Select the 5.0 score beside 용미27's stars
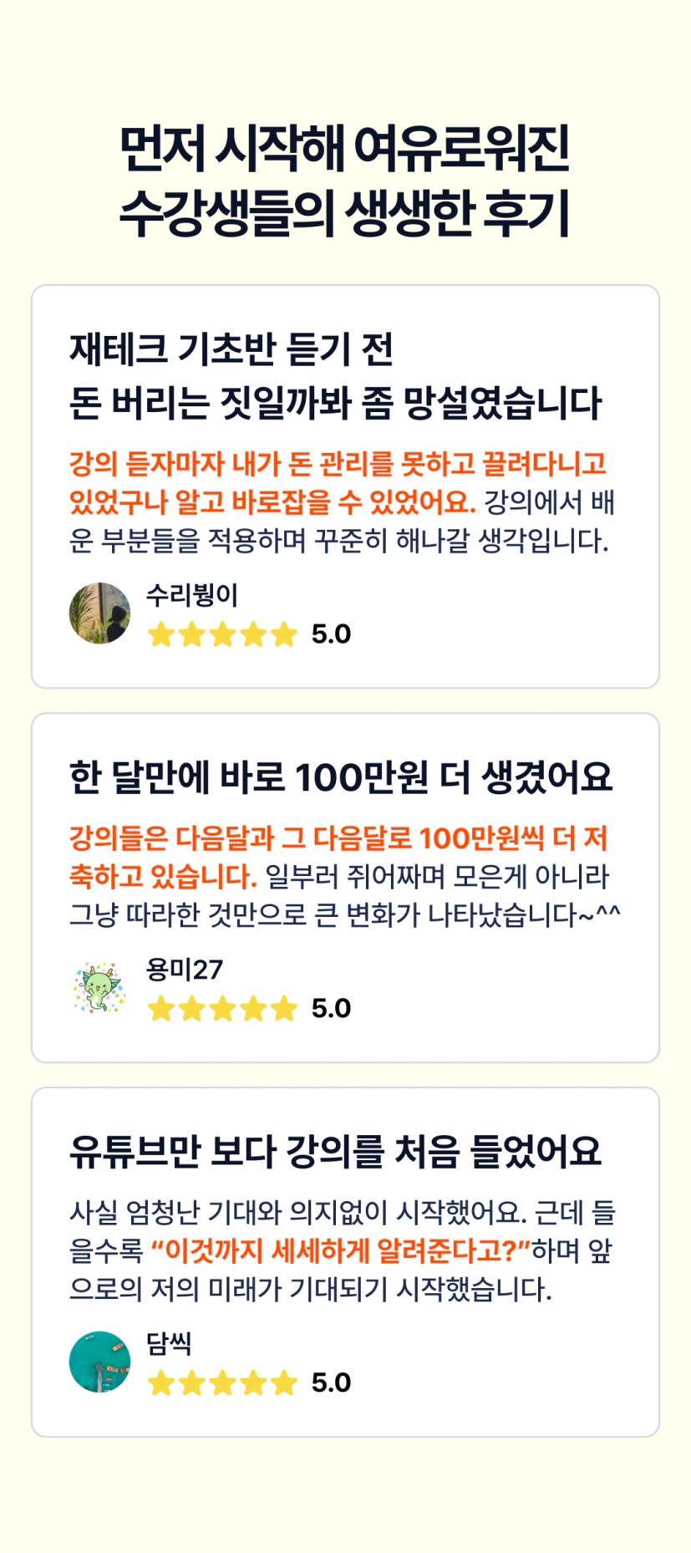The height and width of the screenshot is (1553, 691). (x=331, y=1009)
